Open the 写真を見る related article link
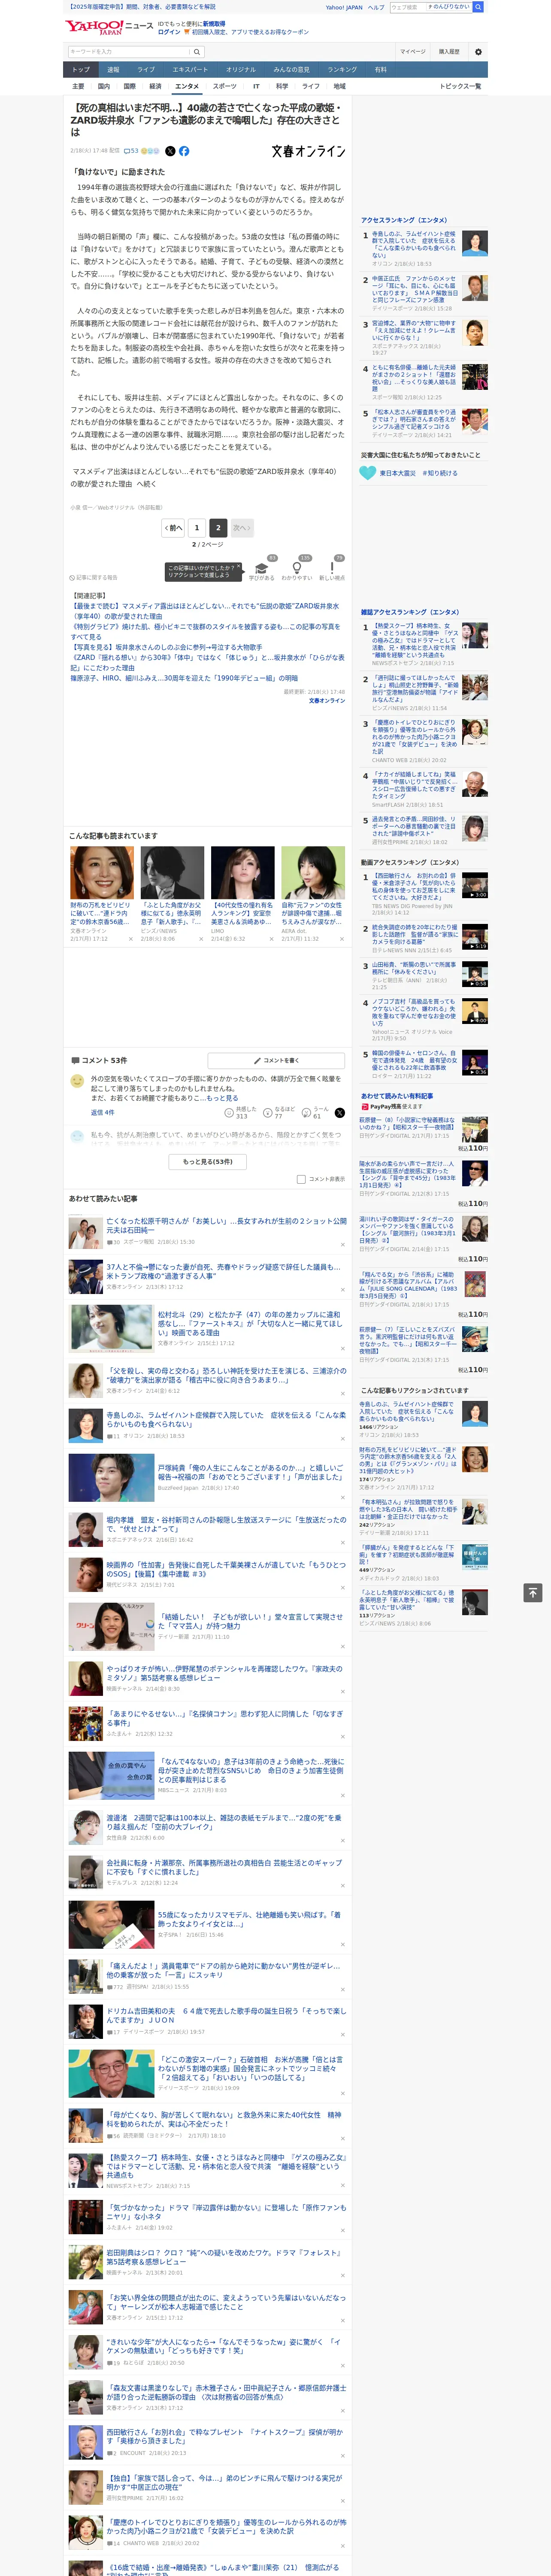551x2576 pixels. click(166, 647)
